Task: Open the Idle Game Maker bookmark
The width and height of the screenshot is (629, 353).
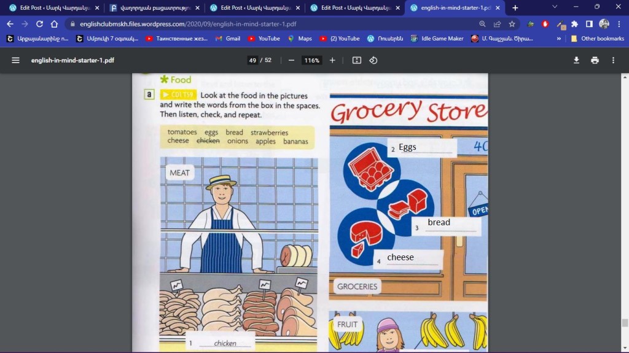Action: pos(437,38)
